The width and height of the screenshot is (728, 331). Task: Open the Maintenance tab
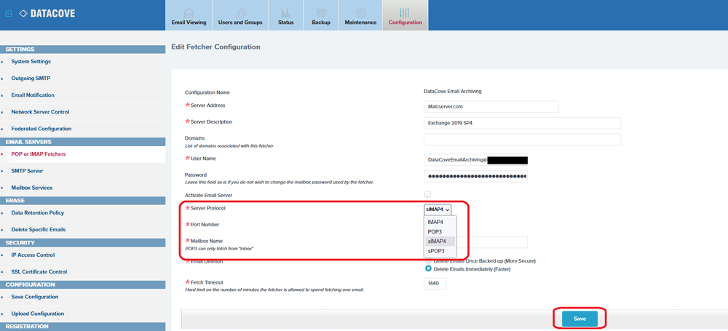pyautogui.click(x=360, y=15)
